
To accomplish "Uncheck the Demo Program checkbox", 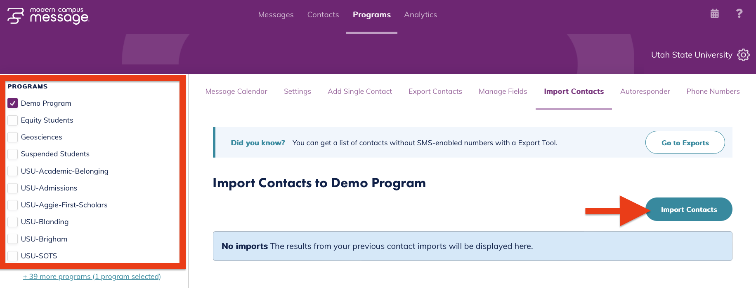I will 12,103.
